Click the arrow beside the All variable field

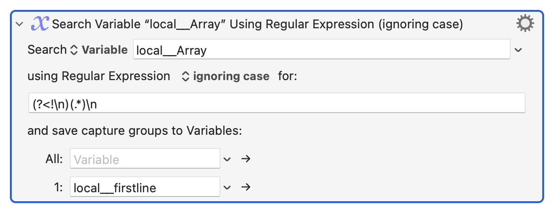coord(245,159)
